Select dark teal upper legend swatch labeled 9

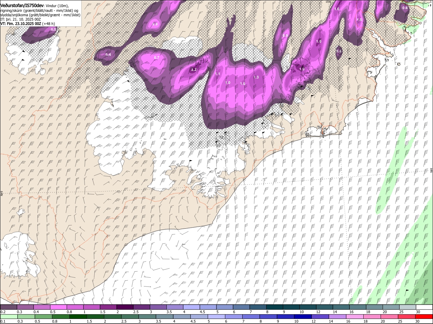coord(291,307)
